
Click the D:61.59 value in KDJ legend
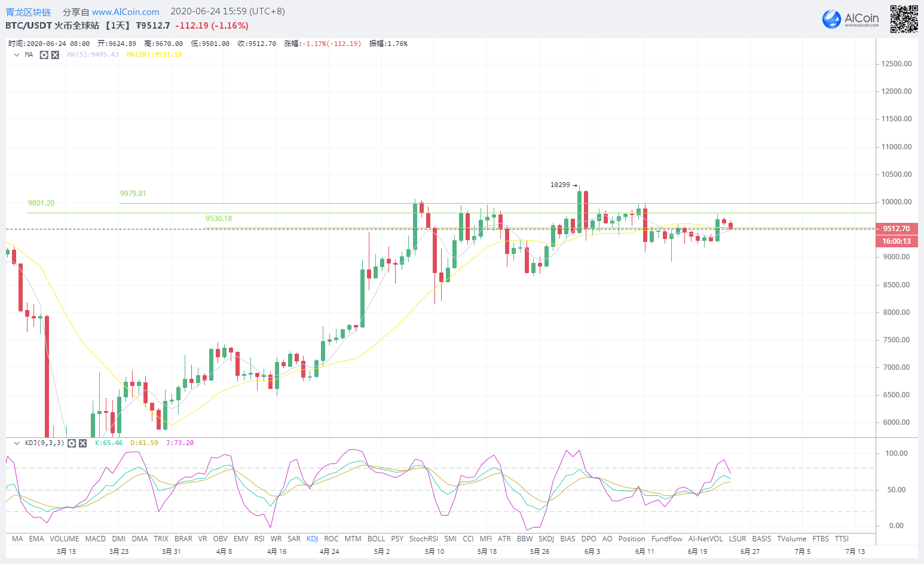pos(144,443)
